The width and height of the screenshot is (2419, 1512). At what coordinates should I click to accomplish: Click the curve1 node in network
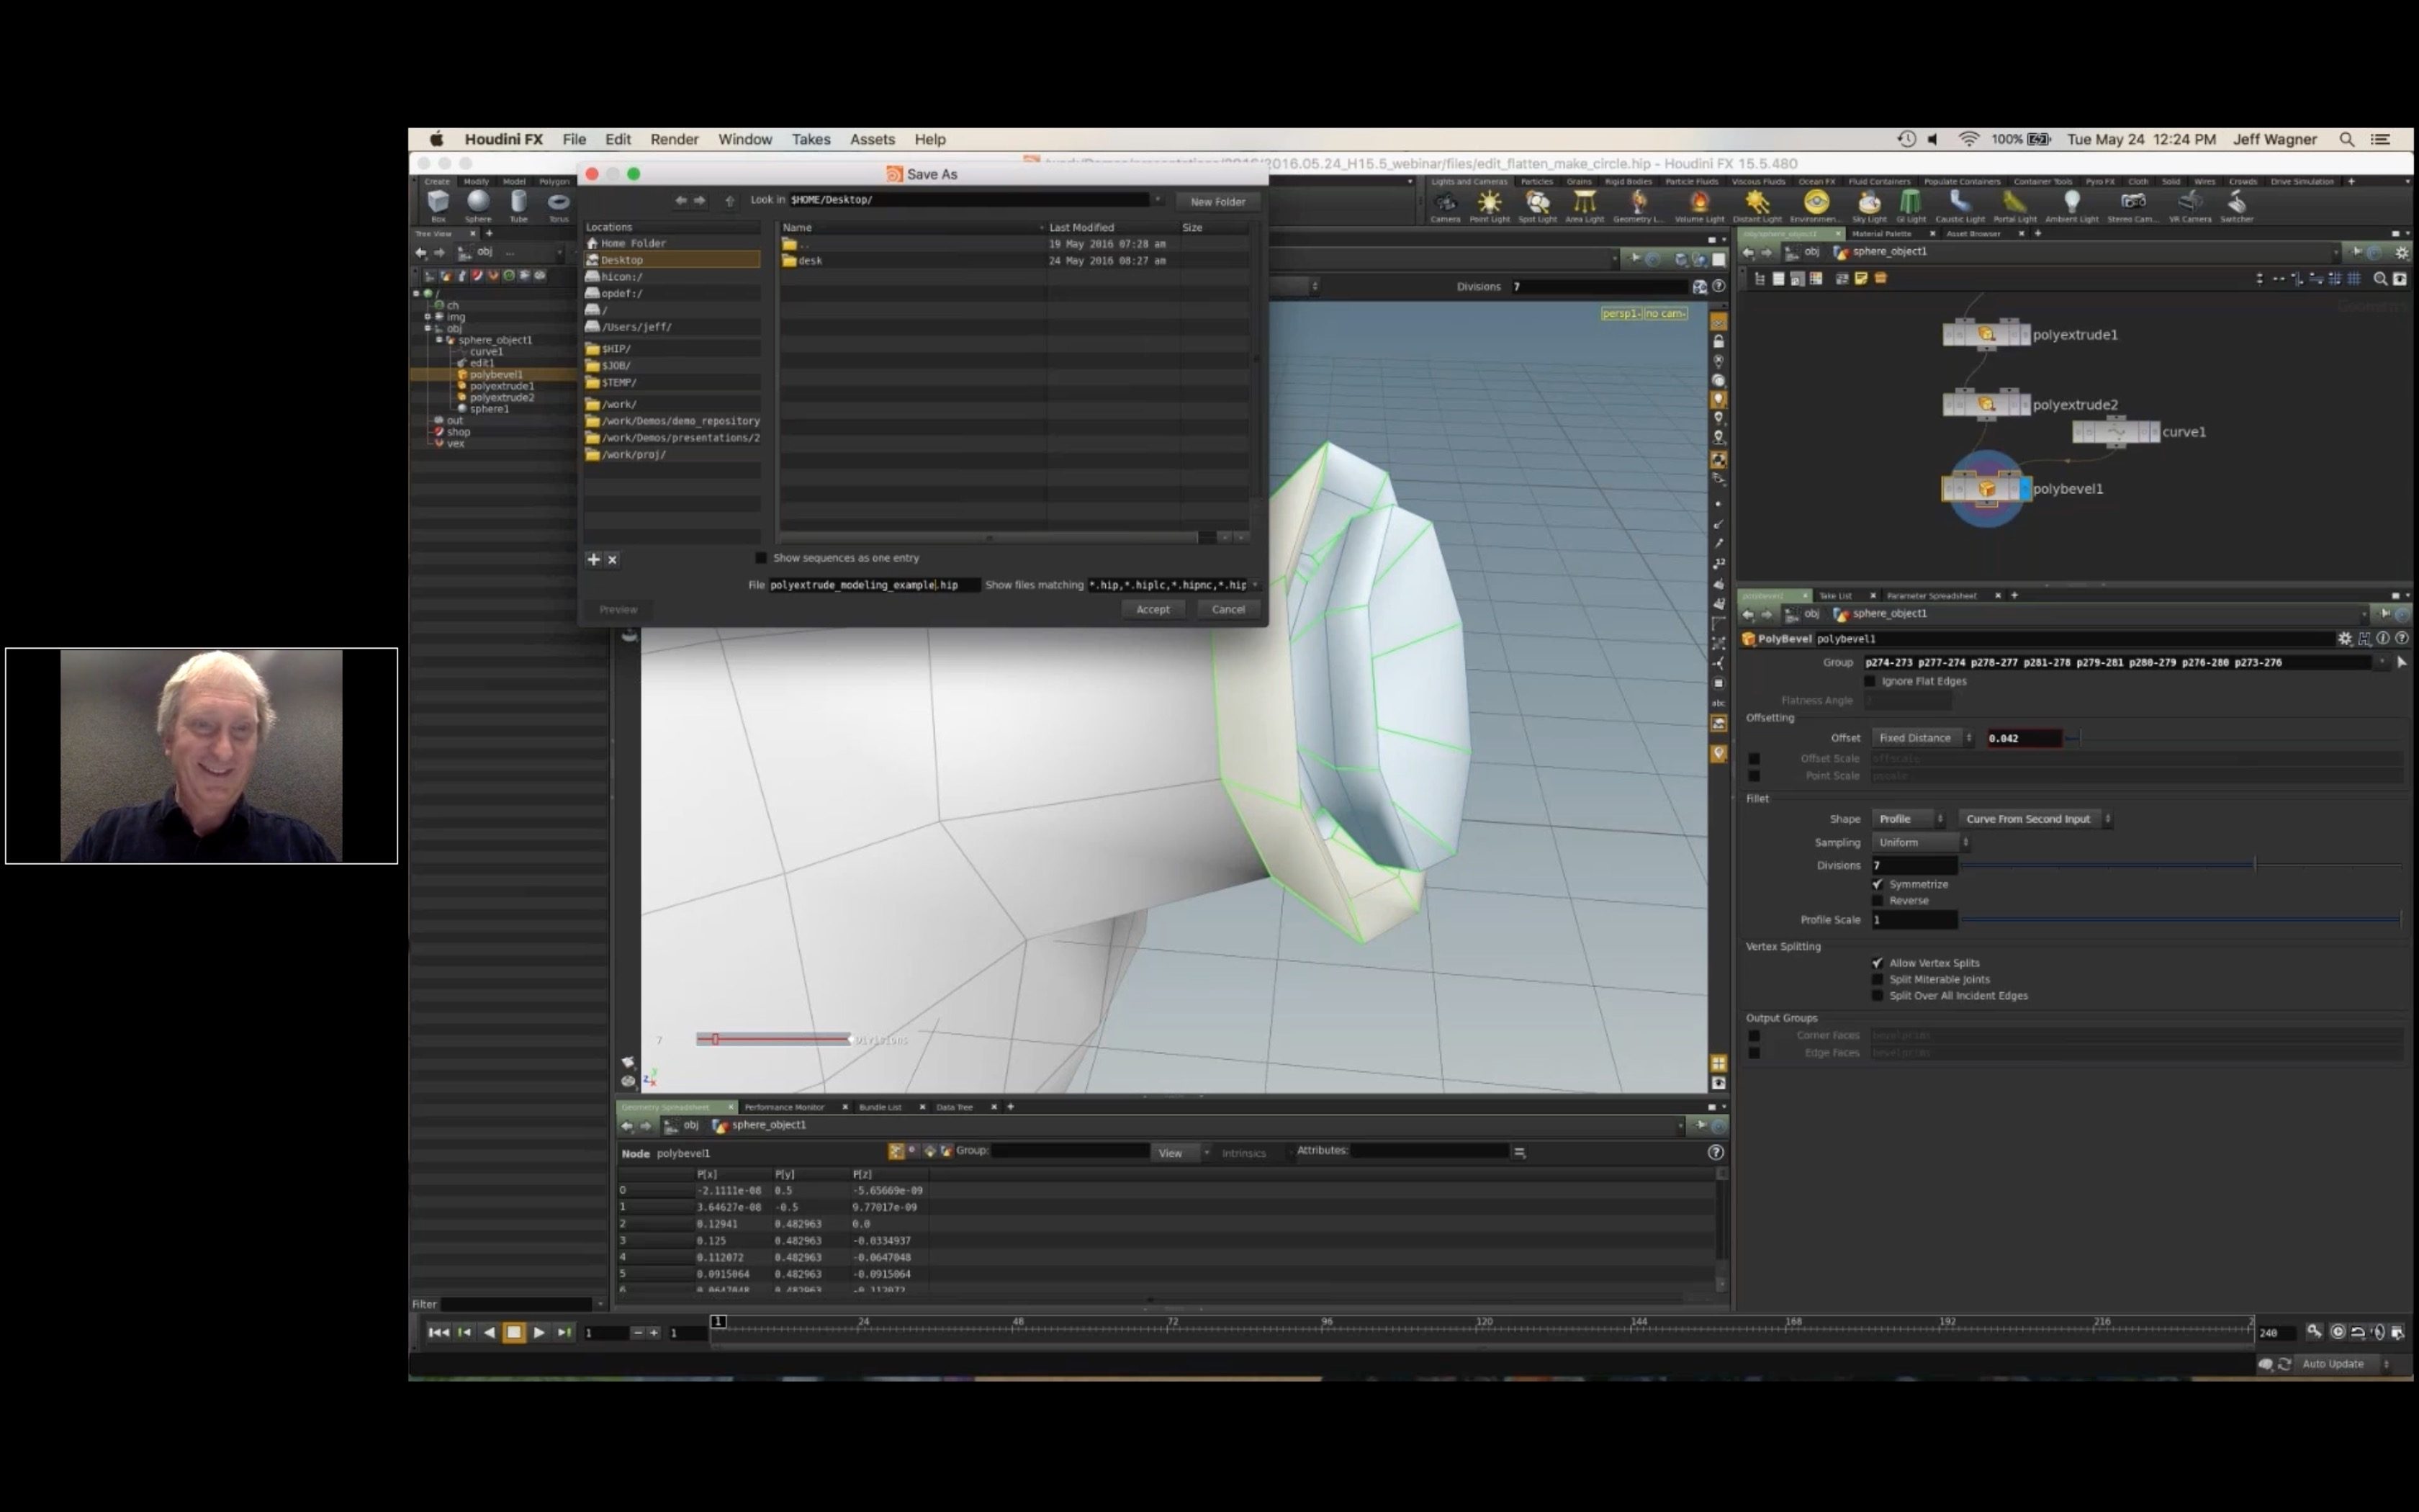pyautogui.click(x=2116, y=432)
